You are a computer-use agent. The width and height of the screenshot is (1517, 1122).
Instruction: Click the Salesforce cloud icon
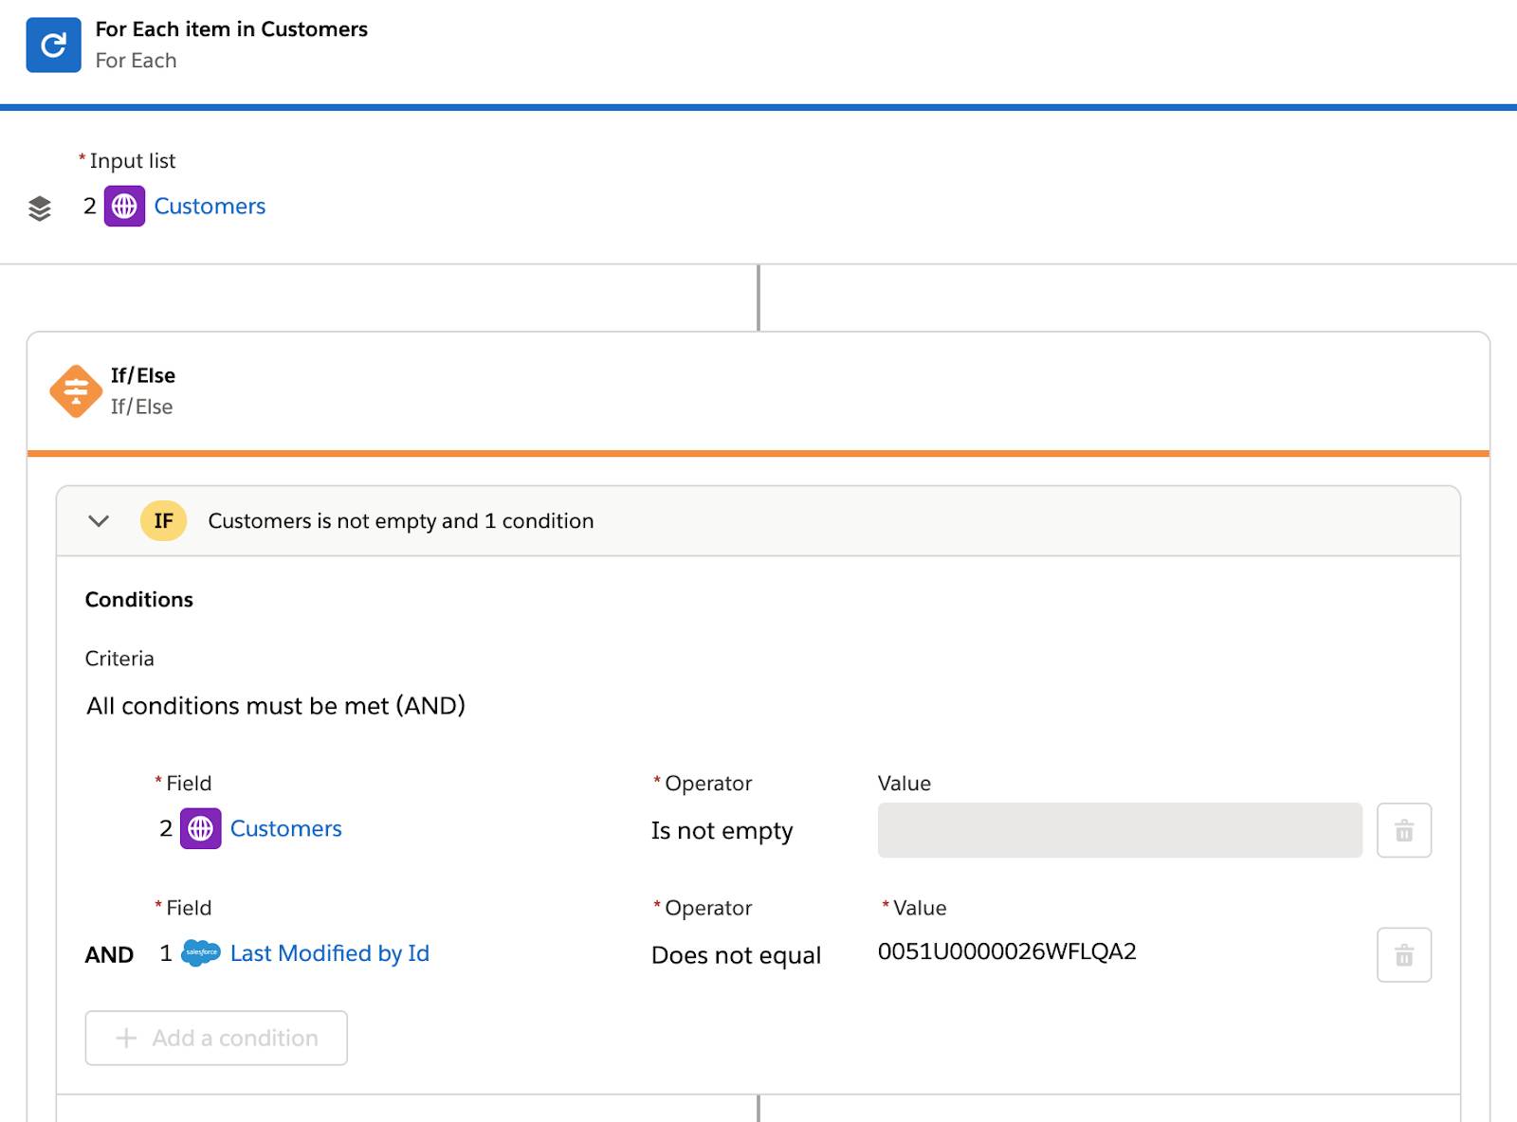pos(200,952)
